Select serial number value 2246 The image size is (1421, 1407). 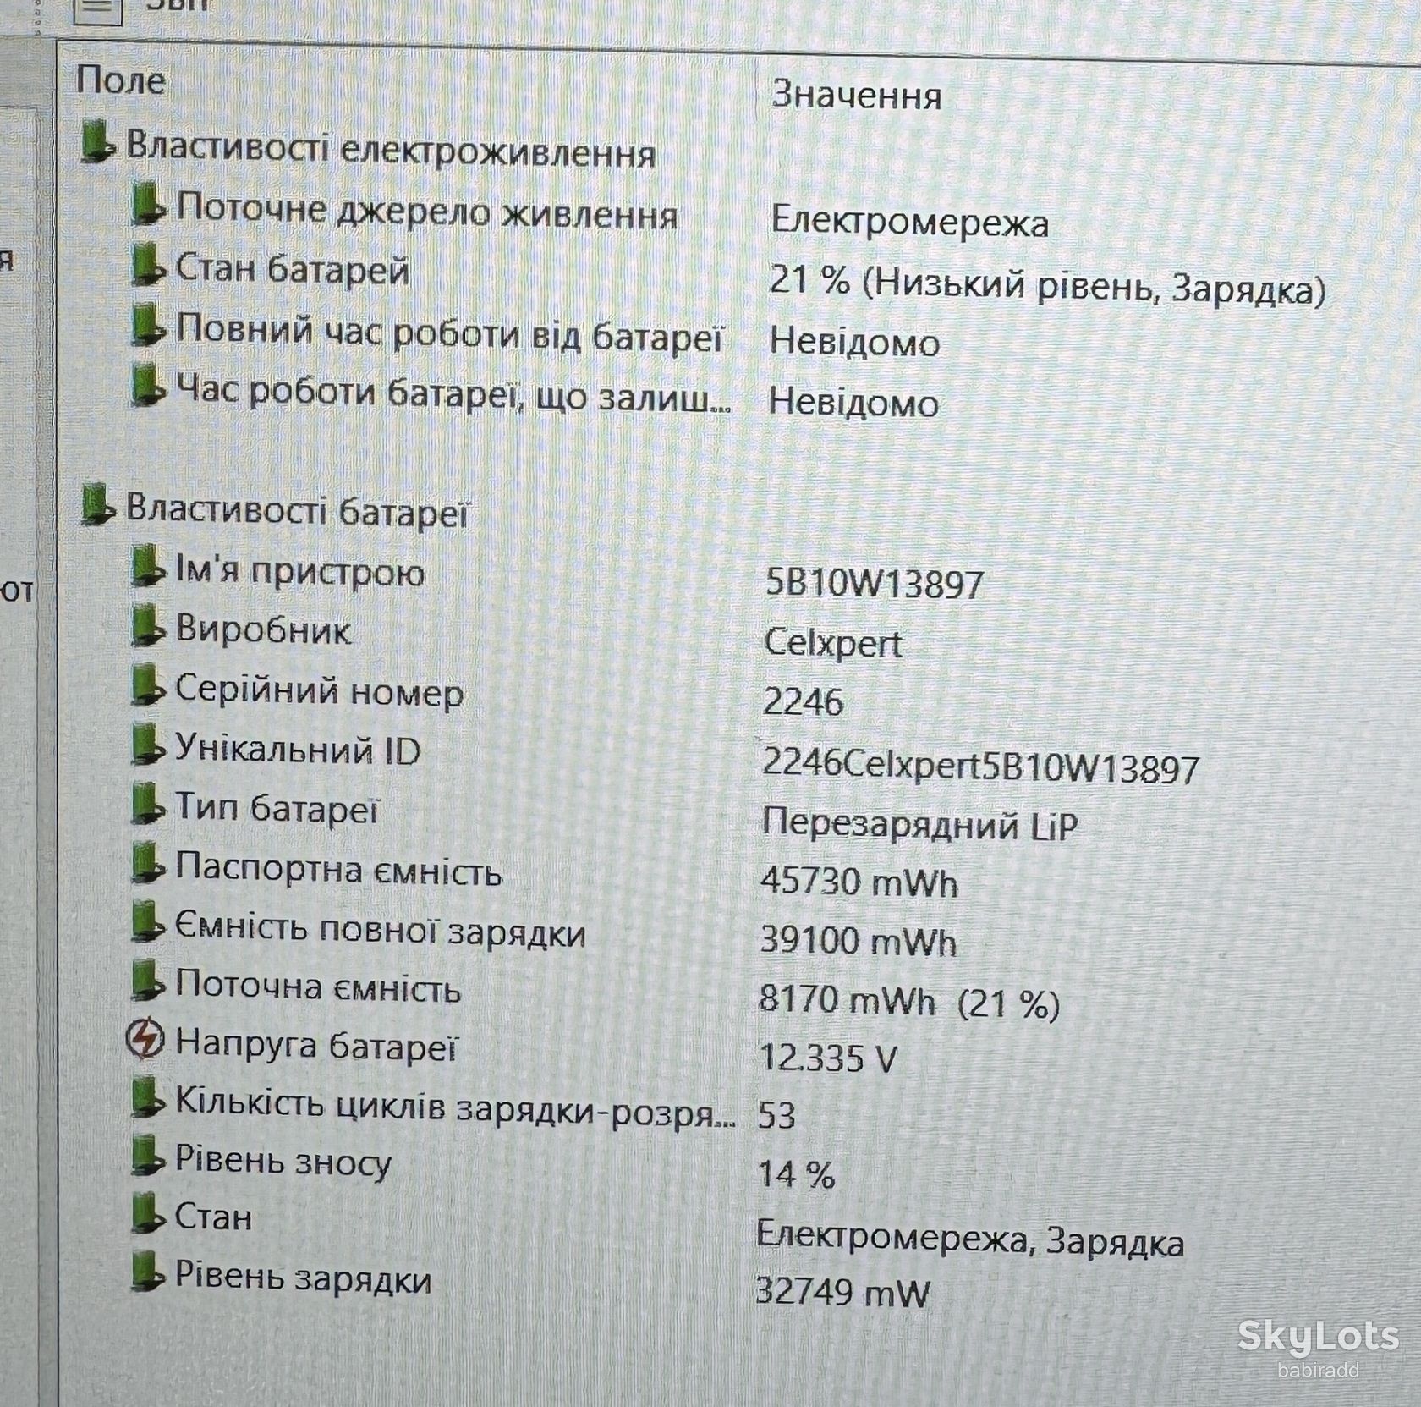click(x=804, y=702)
